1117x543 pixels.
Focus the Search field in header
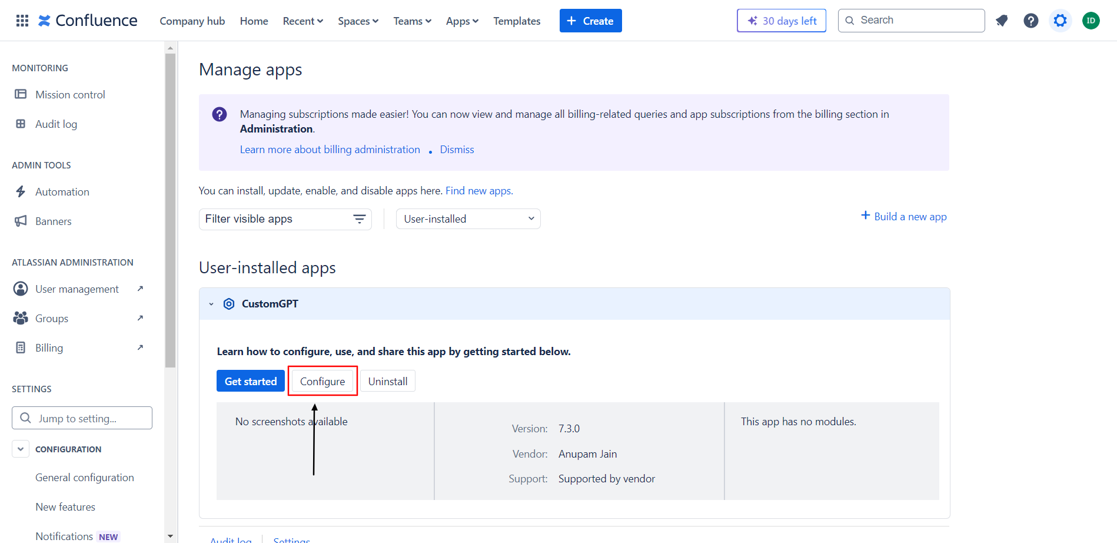click(912, 21)
